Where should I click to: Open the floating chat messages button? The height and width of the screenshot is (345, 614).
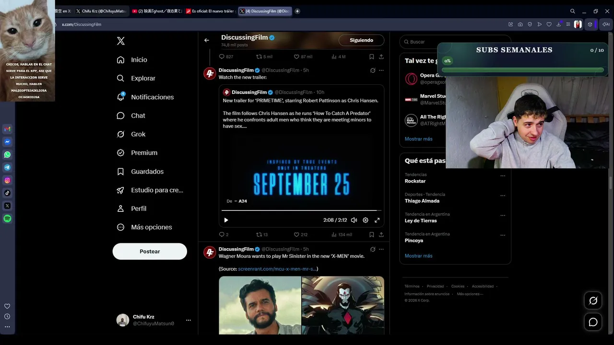pyautogui.click(x=593, y=322)
